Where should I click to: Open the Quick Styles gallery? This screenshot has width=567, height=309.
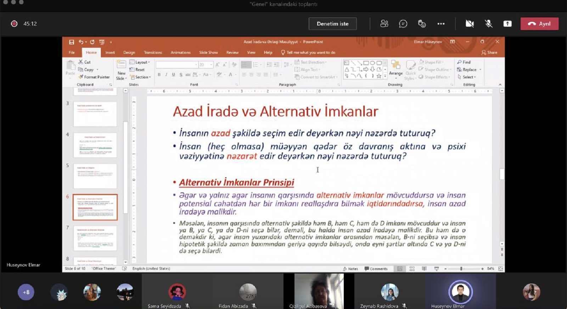click(410, 70)
